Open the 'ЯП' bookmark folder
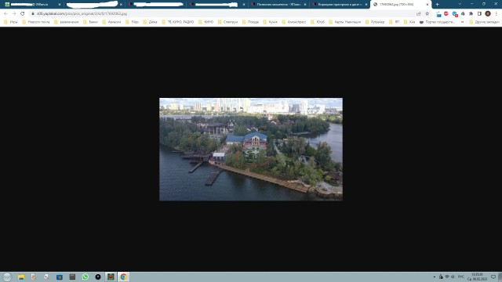 pyautogui.click(x=395, y=22)
